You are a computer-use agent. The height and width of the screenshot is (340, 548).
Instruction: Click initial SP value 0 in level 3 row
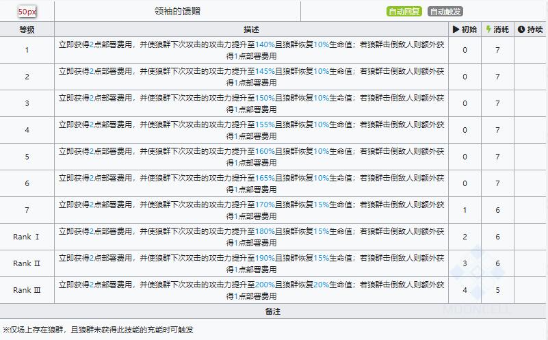pyautogui.click(x=465, y=103)
